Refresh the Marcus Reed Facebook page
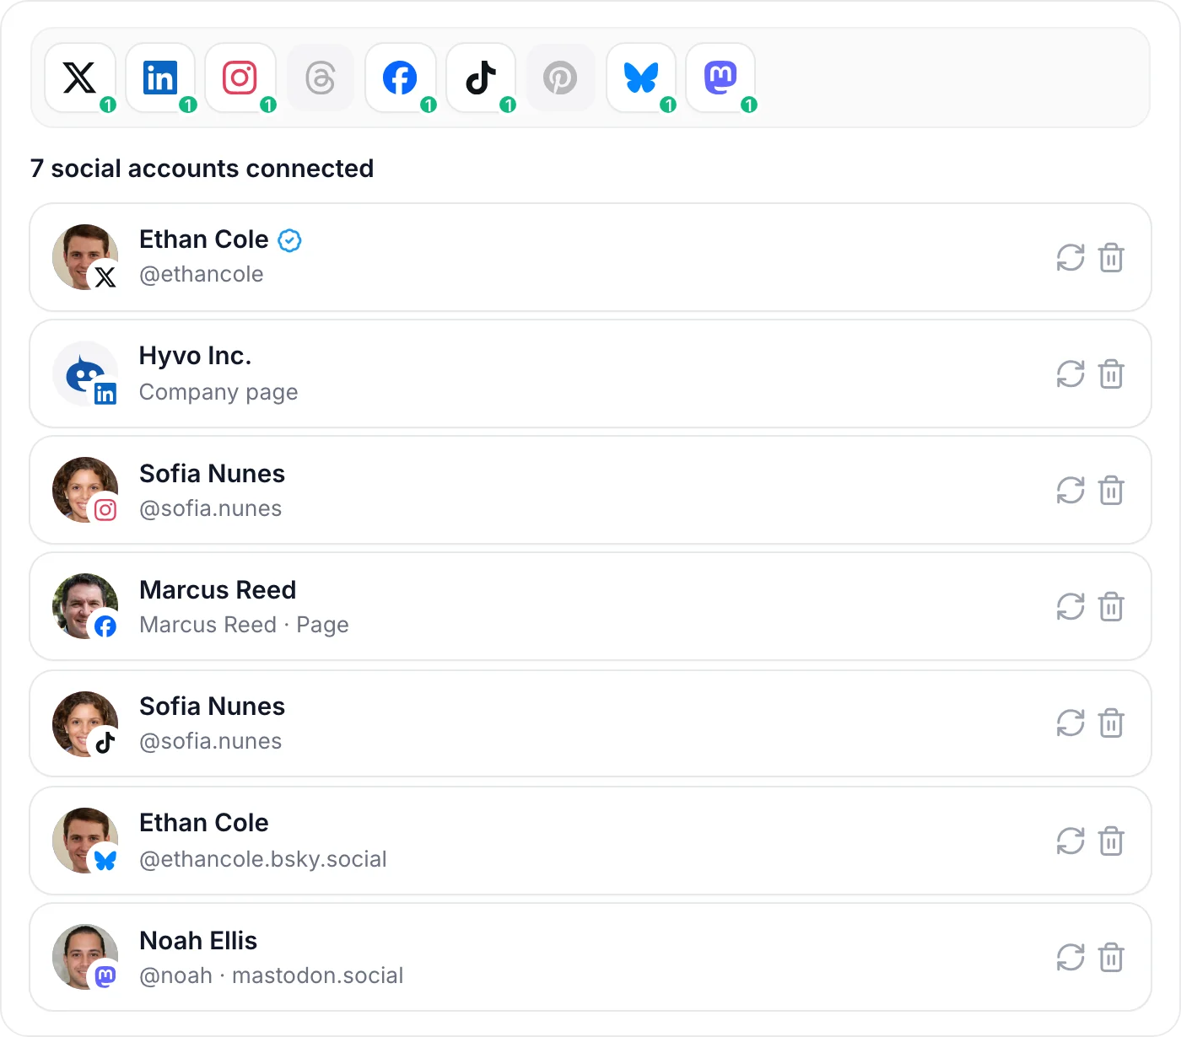1181x1037 pixels. (x=1070, y=607)
